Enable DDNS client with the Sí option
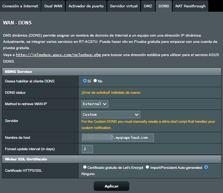The width and height of the screenshot is (223, 193). tap(85, 81)
